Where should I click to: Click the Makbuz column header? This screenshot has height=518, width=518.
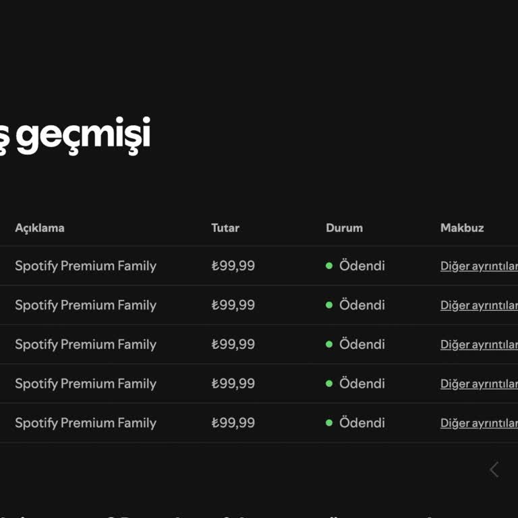click(462, 228)
